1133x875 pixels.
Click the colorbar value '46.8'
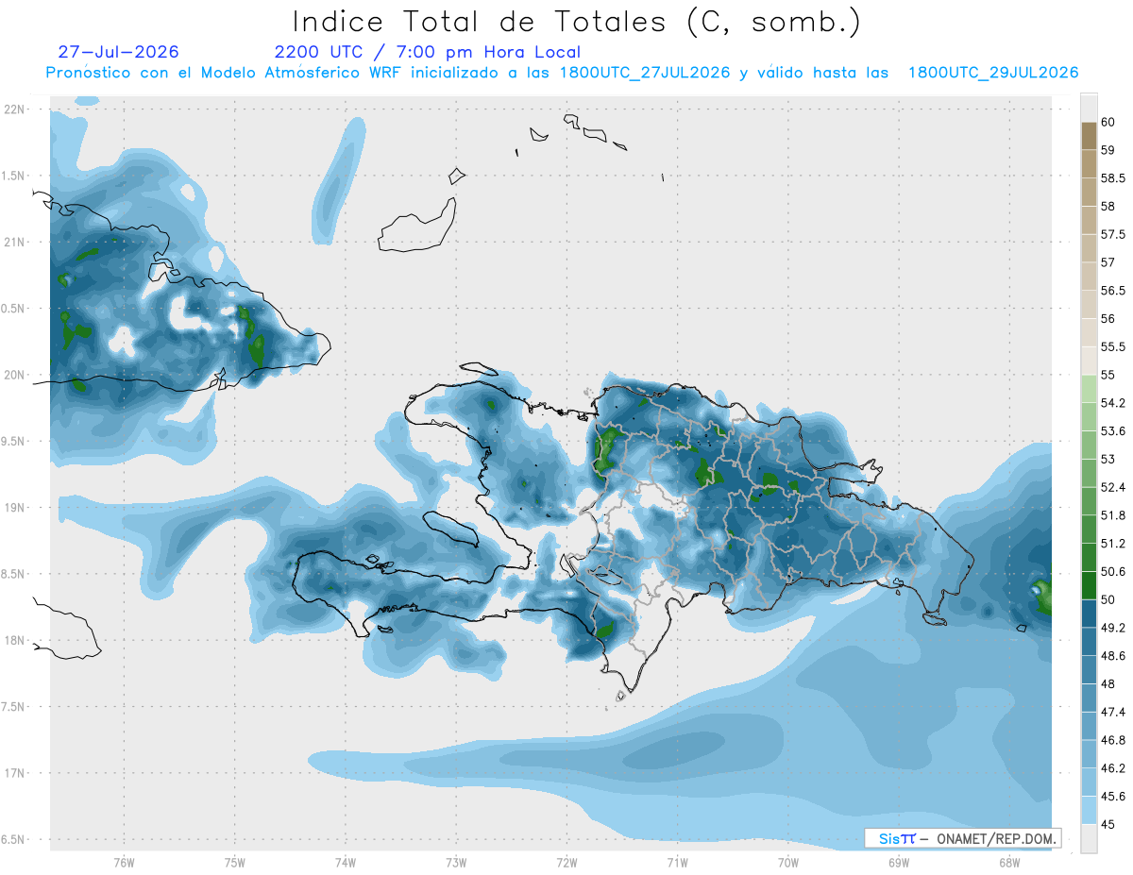coord(1112,740)
